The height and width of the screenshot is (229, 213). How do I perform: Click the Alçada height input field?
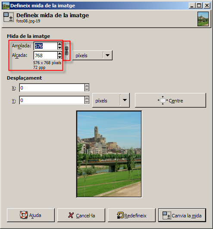46,56
